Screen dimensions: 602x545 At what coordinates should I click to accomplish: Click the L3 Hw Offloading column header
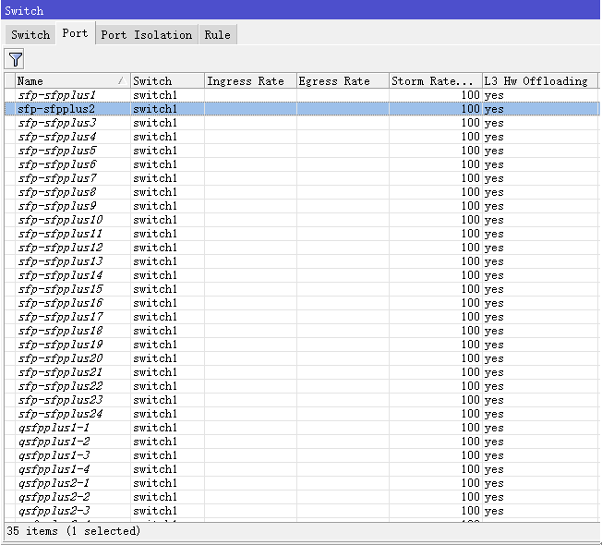pyautogui.click(x=539, y=81)
